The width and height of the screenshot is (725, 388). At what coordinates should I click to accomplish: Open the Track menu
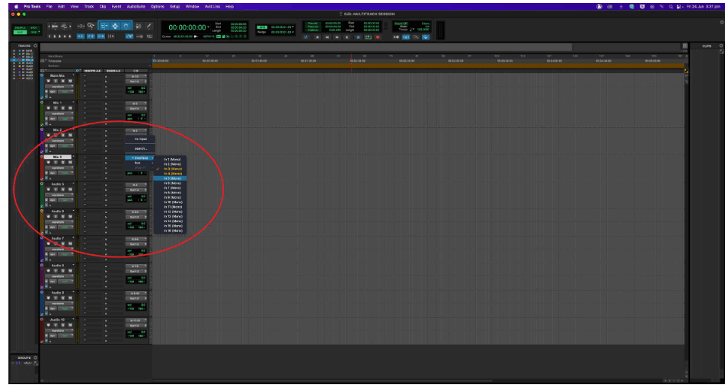[x=89, y=6]
